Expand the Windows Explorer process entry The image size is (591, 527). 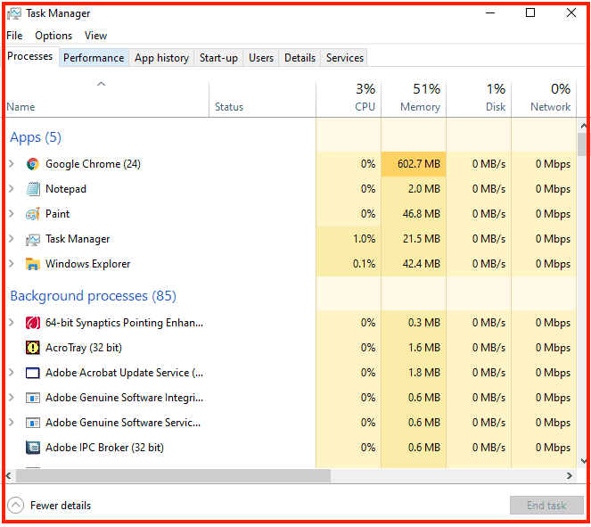click(x=12, y=264)
